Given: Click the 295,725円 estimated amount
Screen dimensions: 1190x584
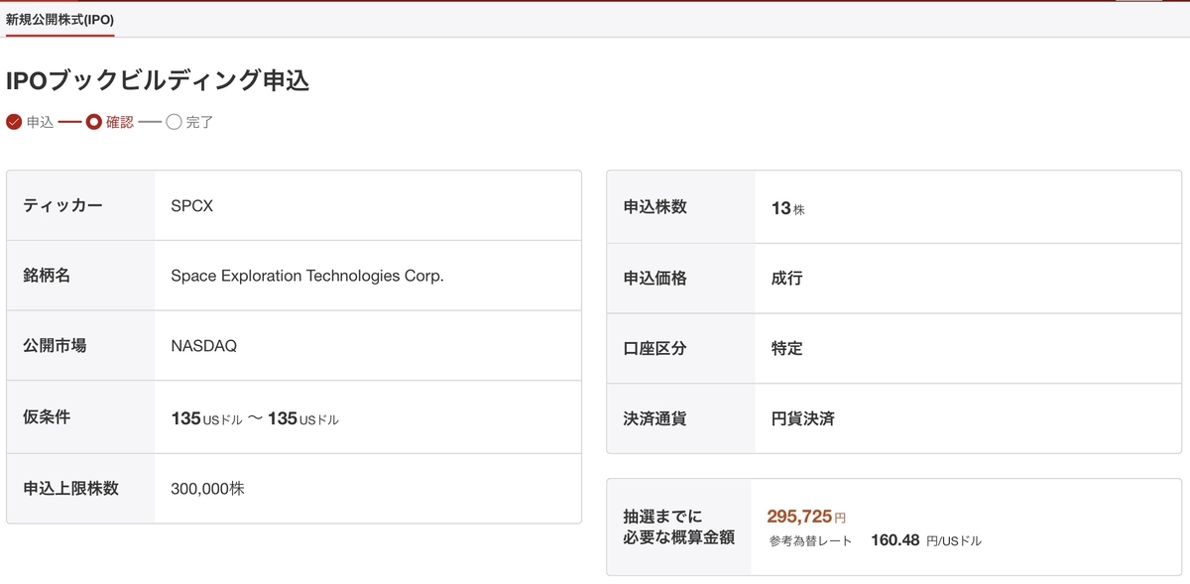Looking at the screenshot, I should click(806, 516).
